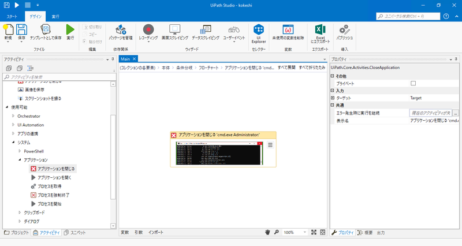Expand the Orchestrator tree node
Viewport: 462px width, 246px height.
pos(13,116)
